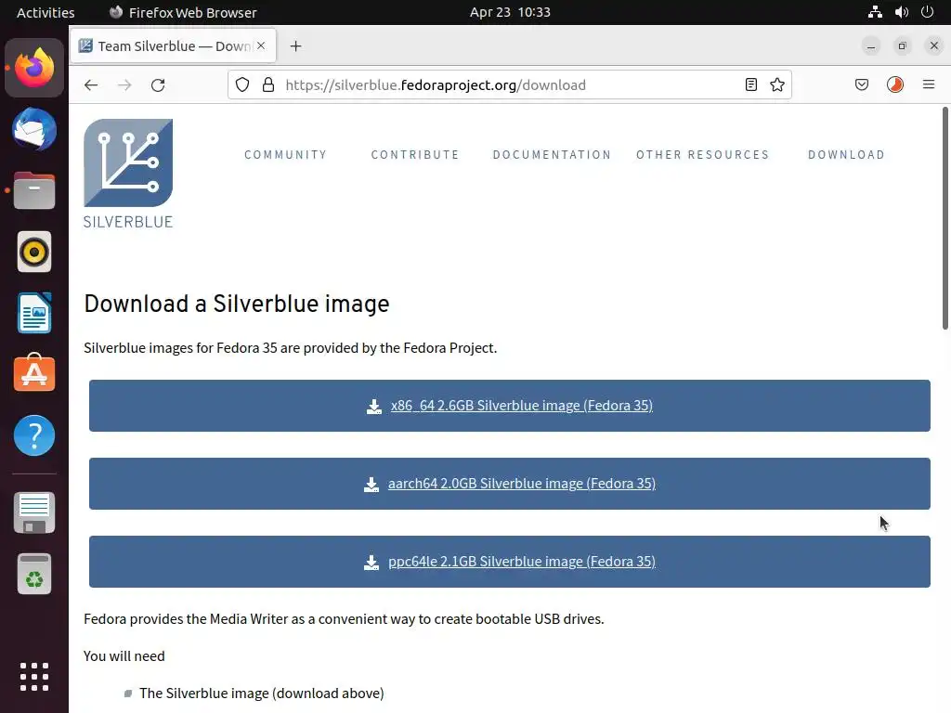Open the Help application in the dock
This screenshot has width=951, height=713.
[x=34, y=435]
